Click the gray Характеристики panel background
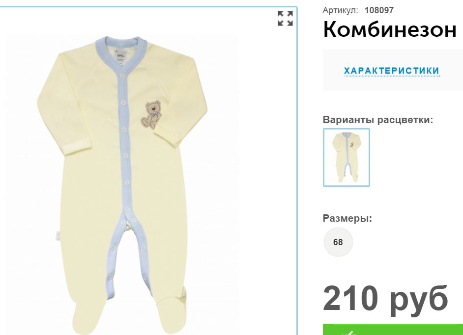Image resolution: width=463 pixels, height=335 pixels. (393, 70)
